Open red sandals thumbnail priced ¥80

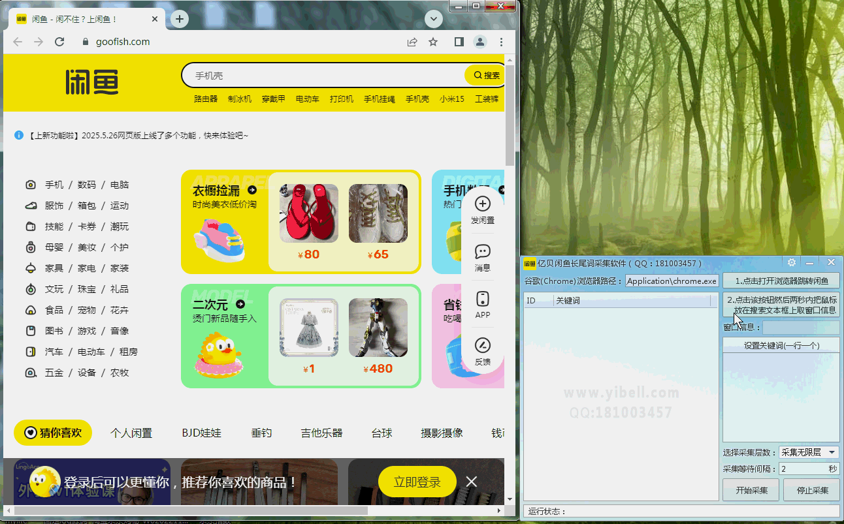coord(309,213)
